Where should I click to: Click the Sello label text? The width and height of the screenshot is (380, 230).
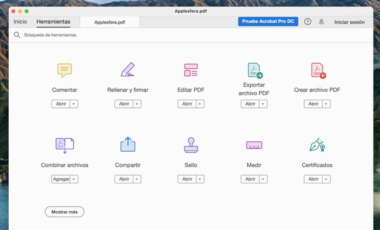tap(191, 165)
